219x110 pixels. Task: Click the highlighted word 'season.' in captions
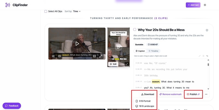click(156, 82)
